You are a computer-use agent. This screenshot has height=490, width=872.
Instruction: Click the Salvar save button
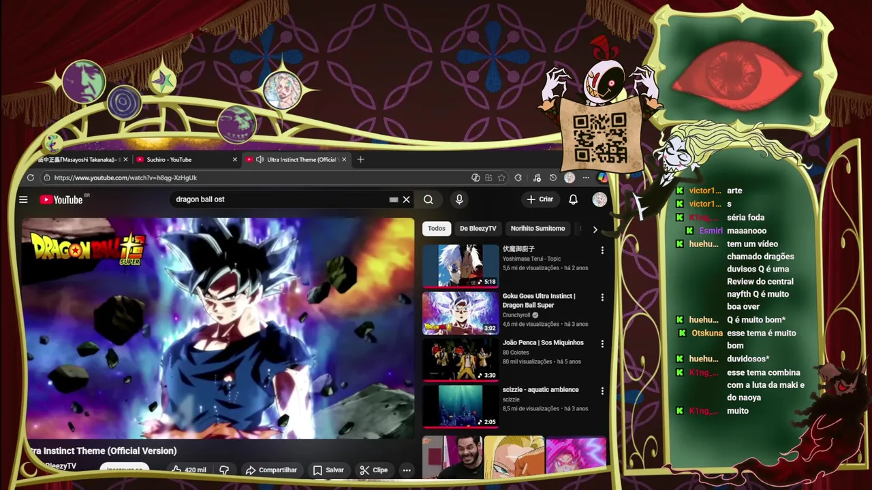pyautogui.click(x=328, y=470)
